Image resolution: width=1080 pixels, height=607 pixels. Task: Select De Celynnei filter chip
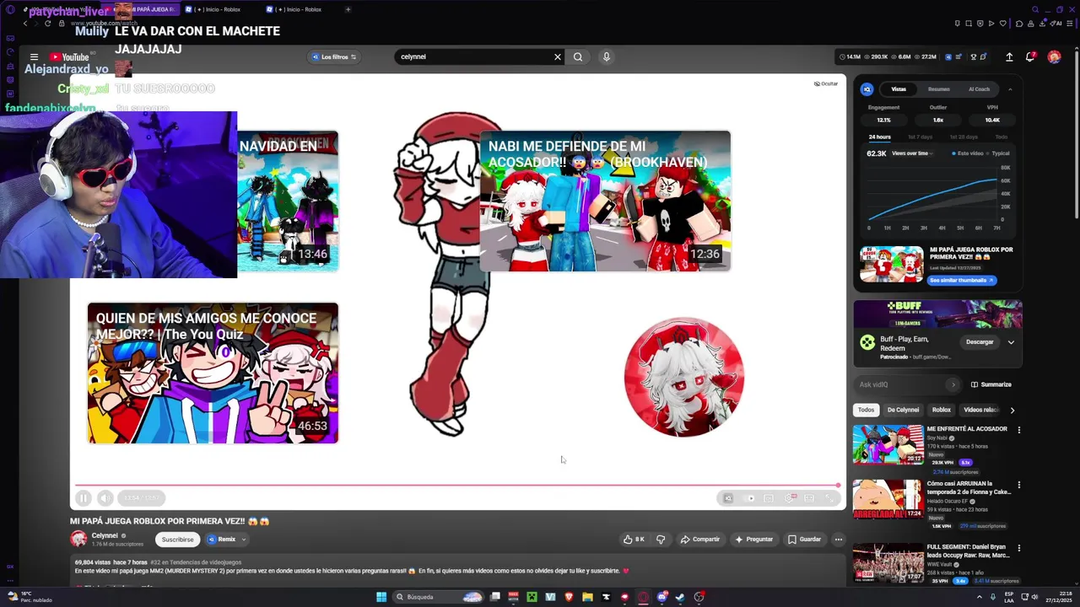903,410
